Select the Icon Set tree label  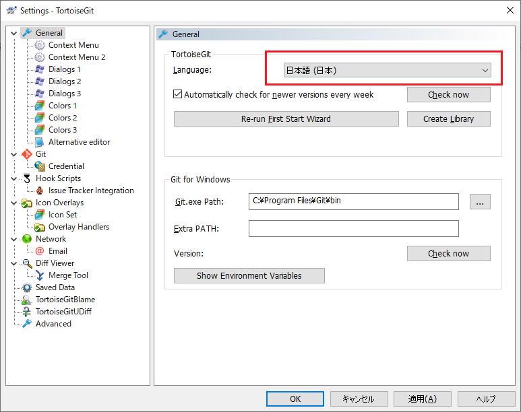click(63, 215)
